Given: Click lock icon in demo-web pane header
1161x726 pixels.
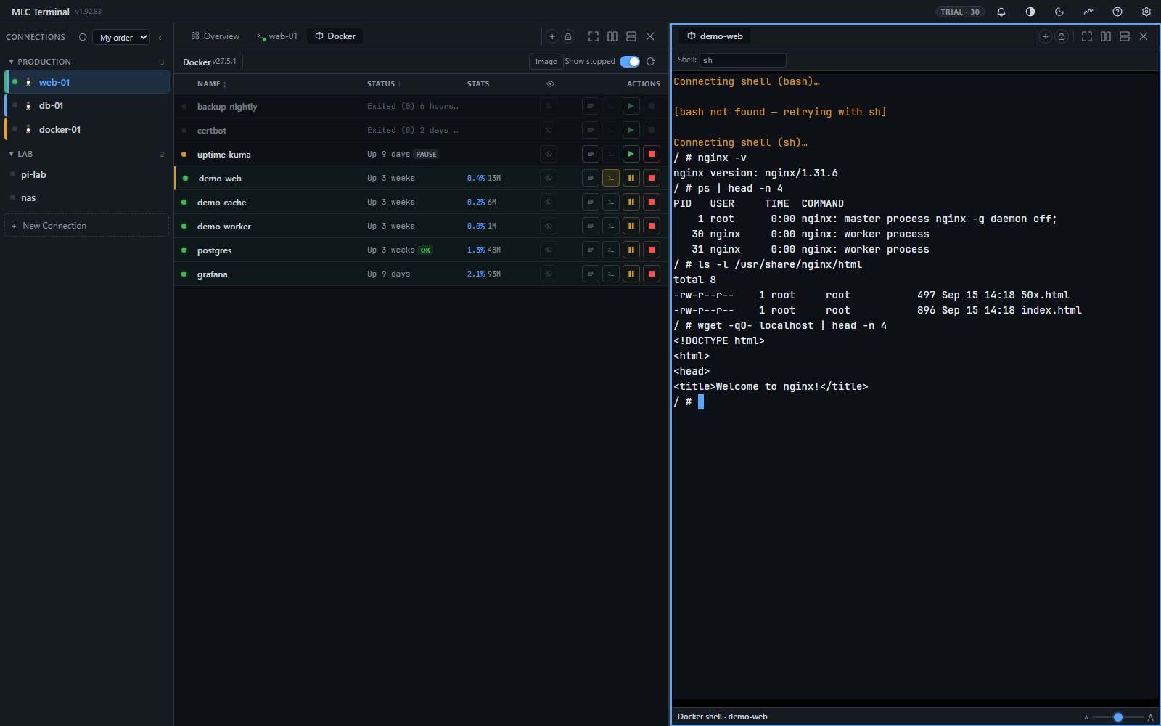Looking at the screenshot, I should tap(1062, 36).
